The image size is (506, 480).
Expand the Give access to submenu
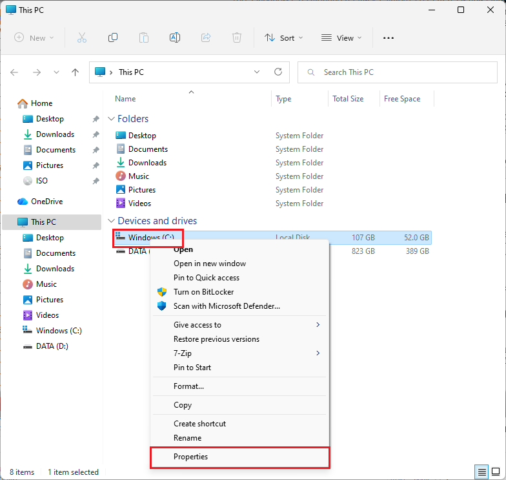pos(318,325)
